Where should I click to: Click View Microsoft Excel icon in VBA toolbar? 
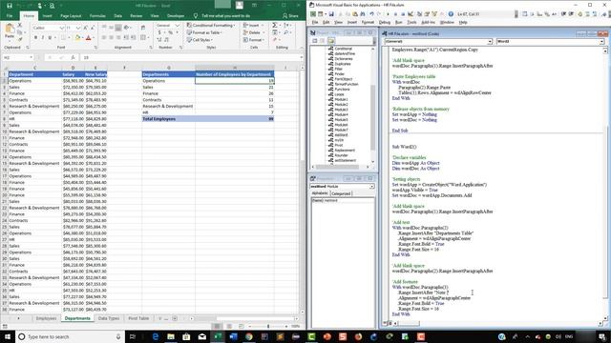click(x=313, y=14)
